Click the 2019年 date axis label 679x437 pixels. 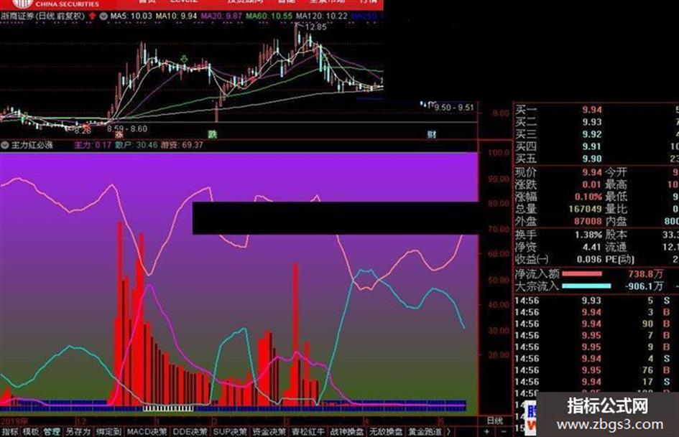click(14, 421)
